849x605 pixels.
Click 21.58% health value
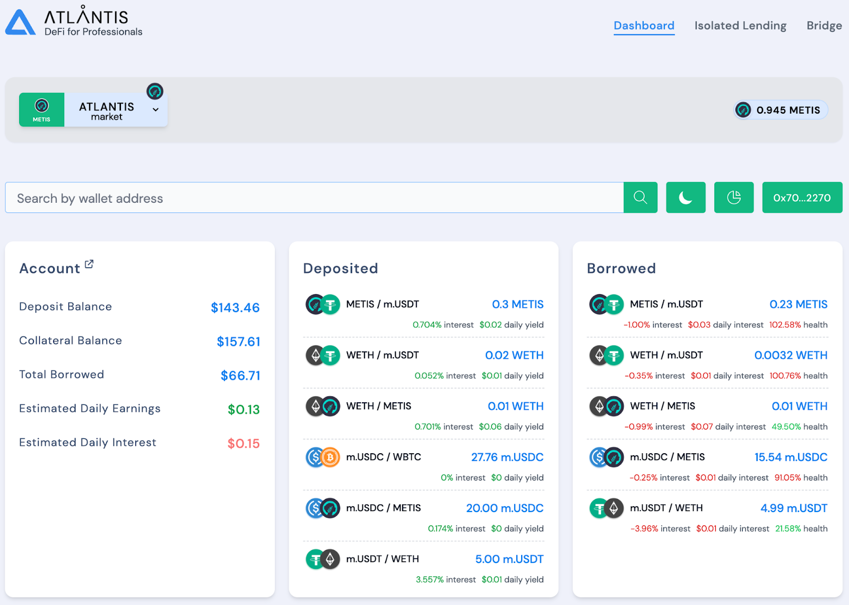point(788,529)
